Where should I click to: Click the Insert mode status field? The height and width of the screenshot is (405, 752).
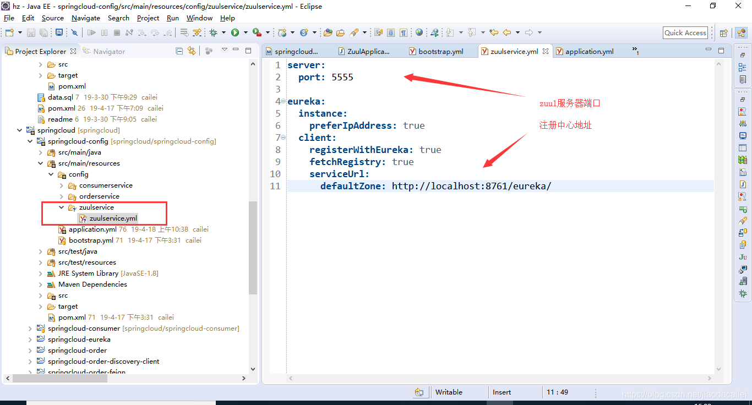[502, 392]
